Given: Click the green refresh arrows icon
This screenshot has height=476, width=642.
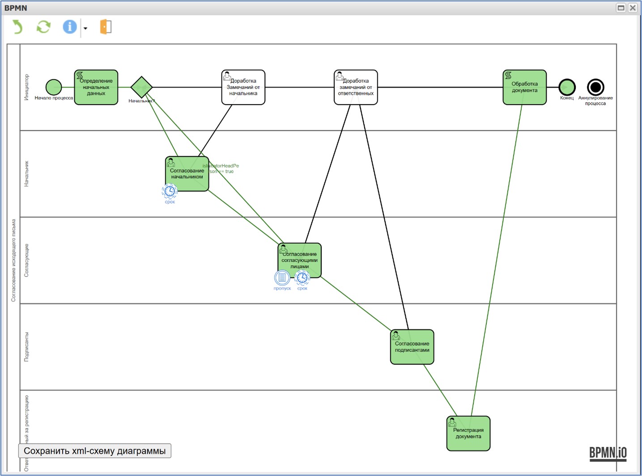Looking at the screenshot, I should [x=43, y=27].
